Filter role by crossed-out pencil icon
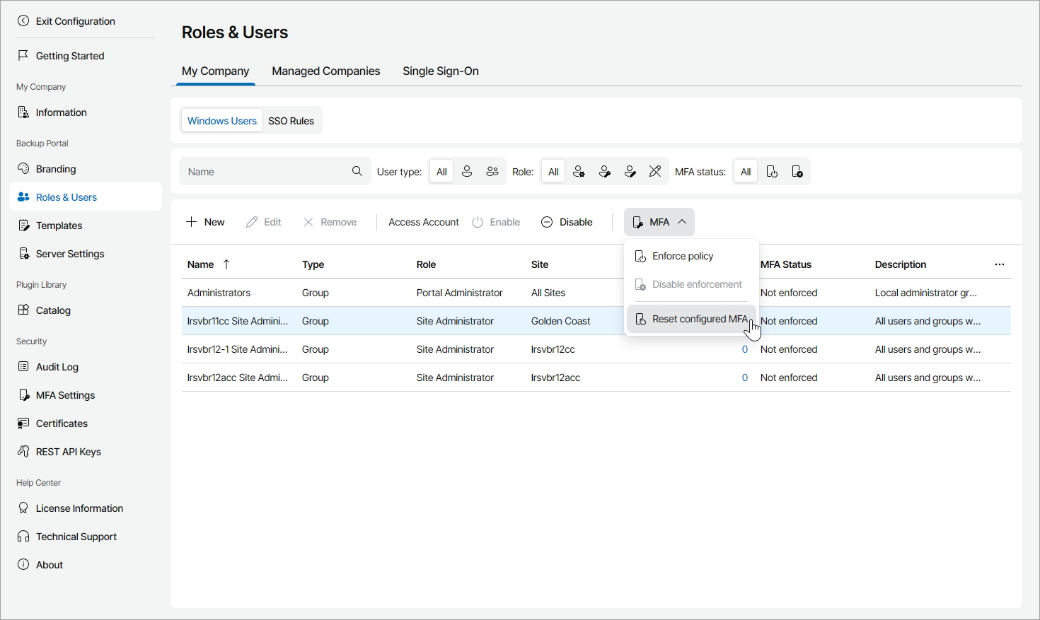 655,172
